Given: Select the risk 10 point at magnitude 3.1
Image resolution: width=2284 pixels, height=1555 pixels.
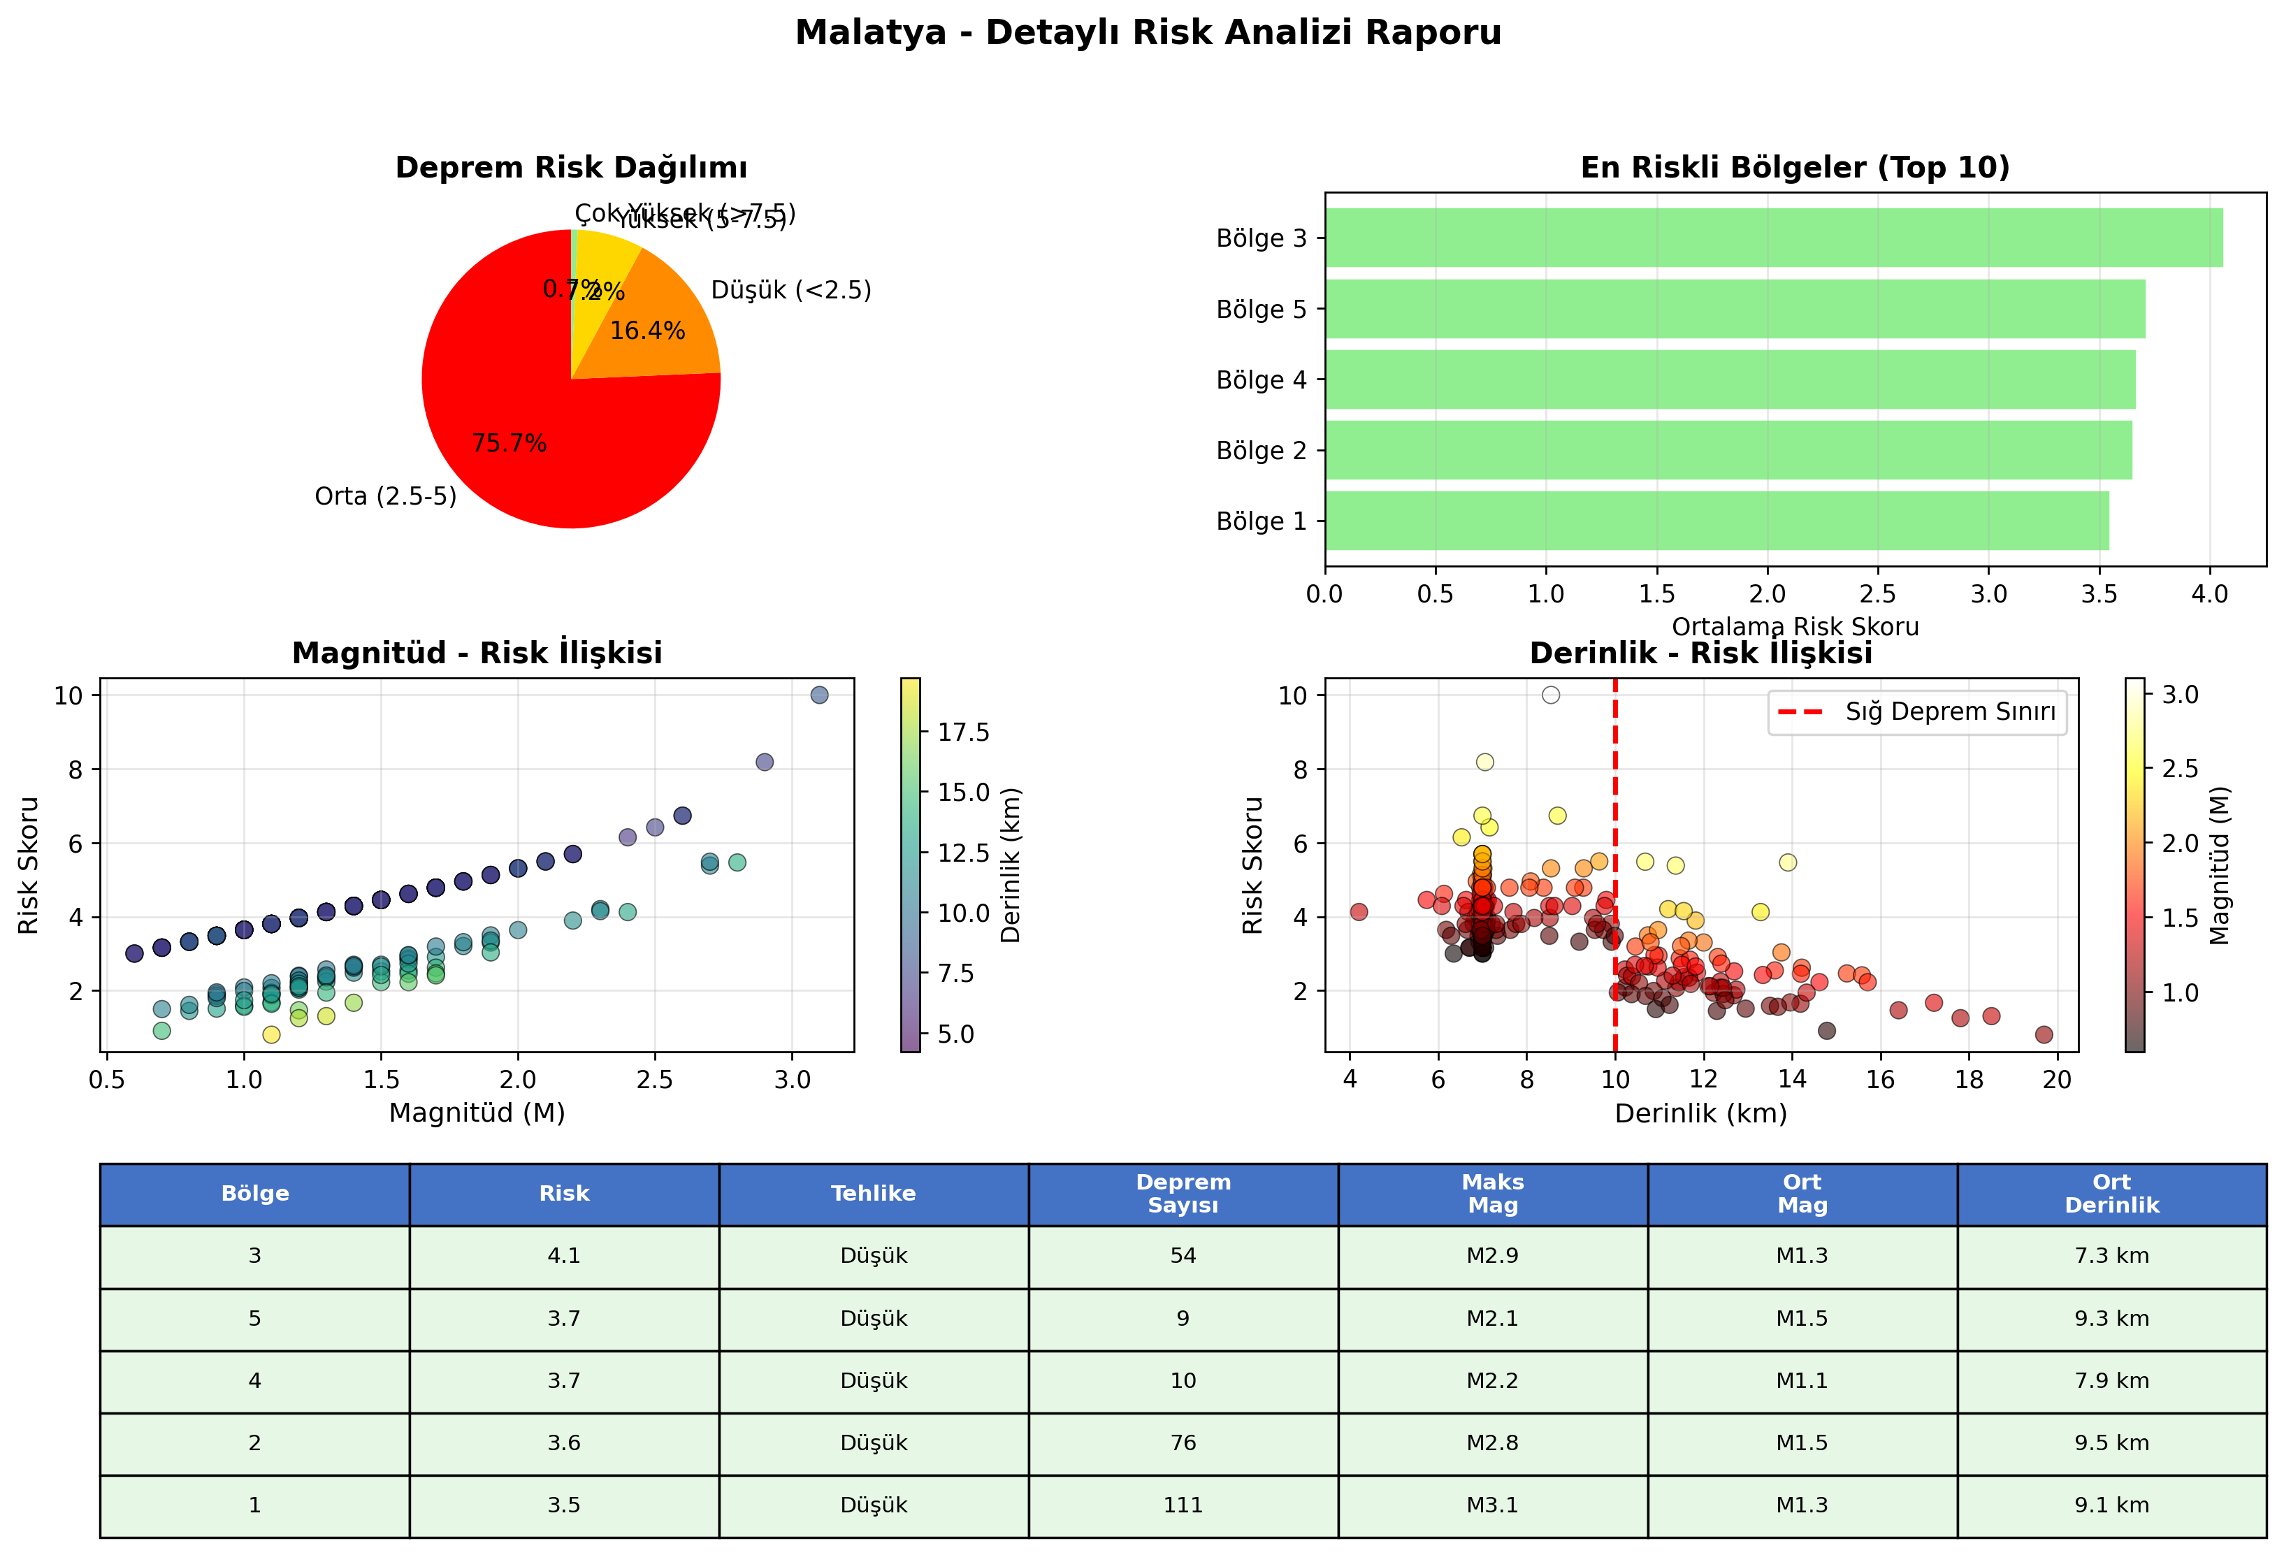Looking at the screenshot, I should click(820, 695).
